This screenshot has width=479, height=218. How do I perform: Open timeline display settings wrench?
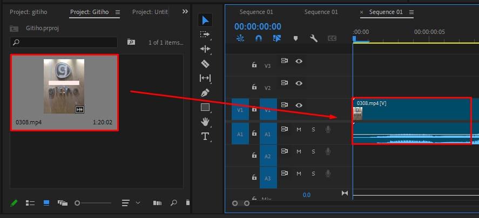tap(313, 38)
